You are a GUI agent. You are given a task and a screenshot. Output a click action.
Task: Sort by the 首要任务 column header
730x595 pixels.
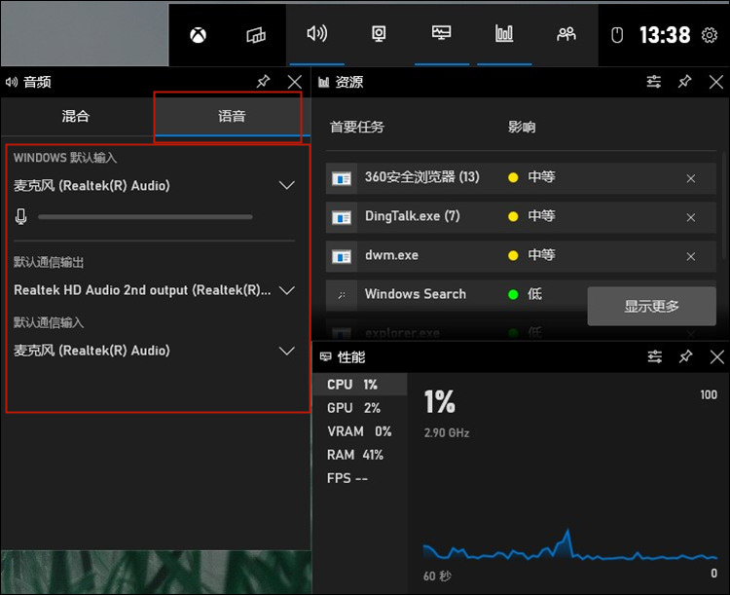point(357,127)
